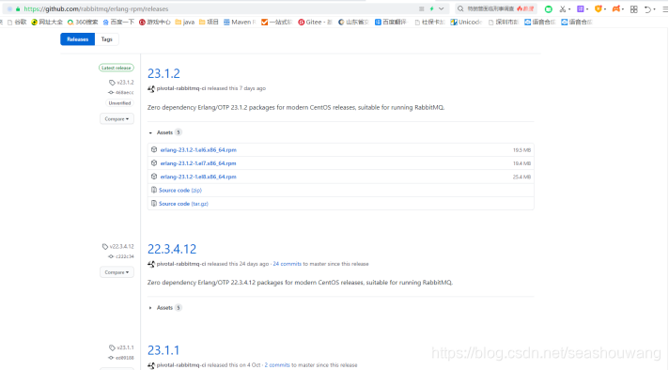Download Source code (tar.gz)
Screen dimensions: 669x370
click(x=183, y=204)
